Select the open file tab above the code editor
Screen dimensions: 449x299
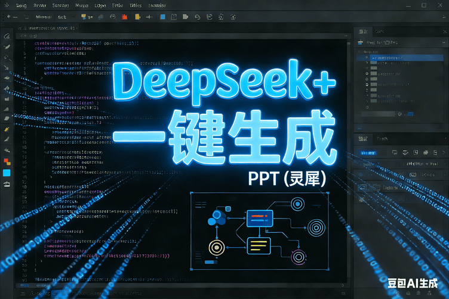(x=48, y=28)
